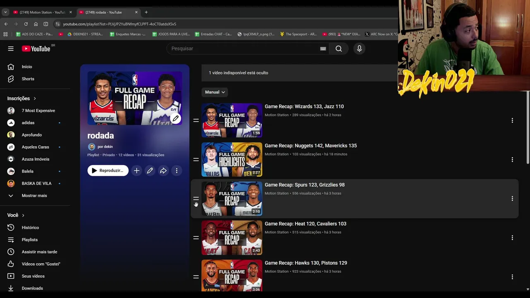The width and height of the screenshot is (530, 298).
Task: Open ADS DO CAZE bookmark
Action: point(34,34)
